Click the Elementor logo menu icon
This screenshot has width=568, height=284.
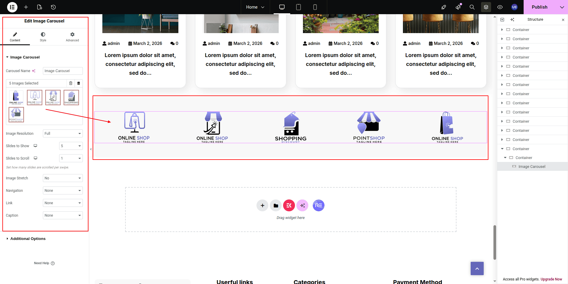pyautogui.click(x=12, y=7)
